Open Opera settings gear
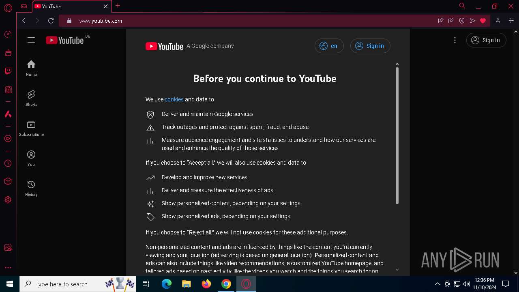The width and height of the screenshot is (519, 292). [8, 200]
